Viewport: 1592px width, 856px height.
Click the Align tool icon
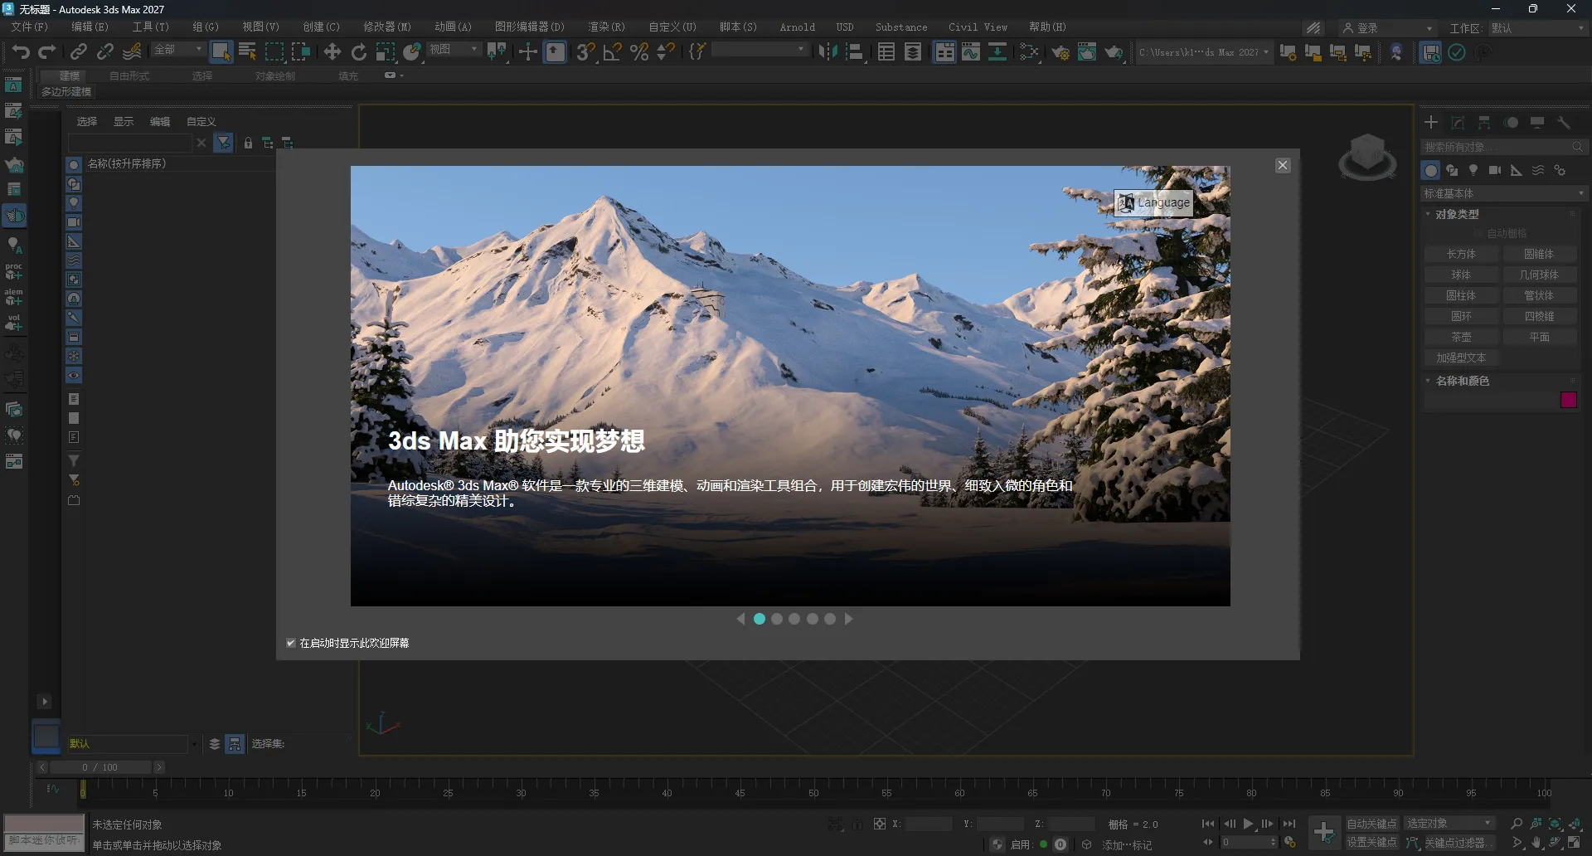(855, 52)
